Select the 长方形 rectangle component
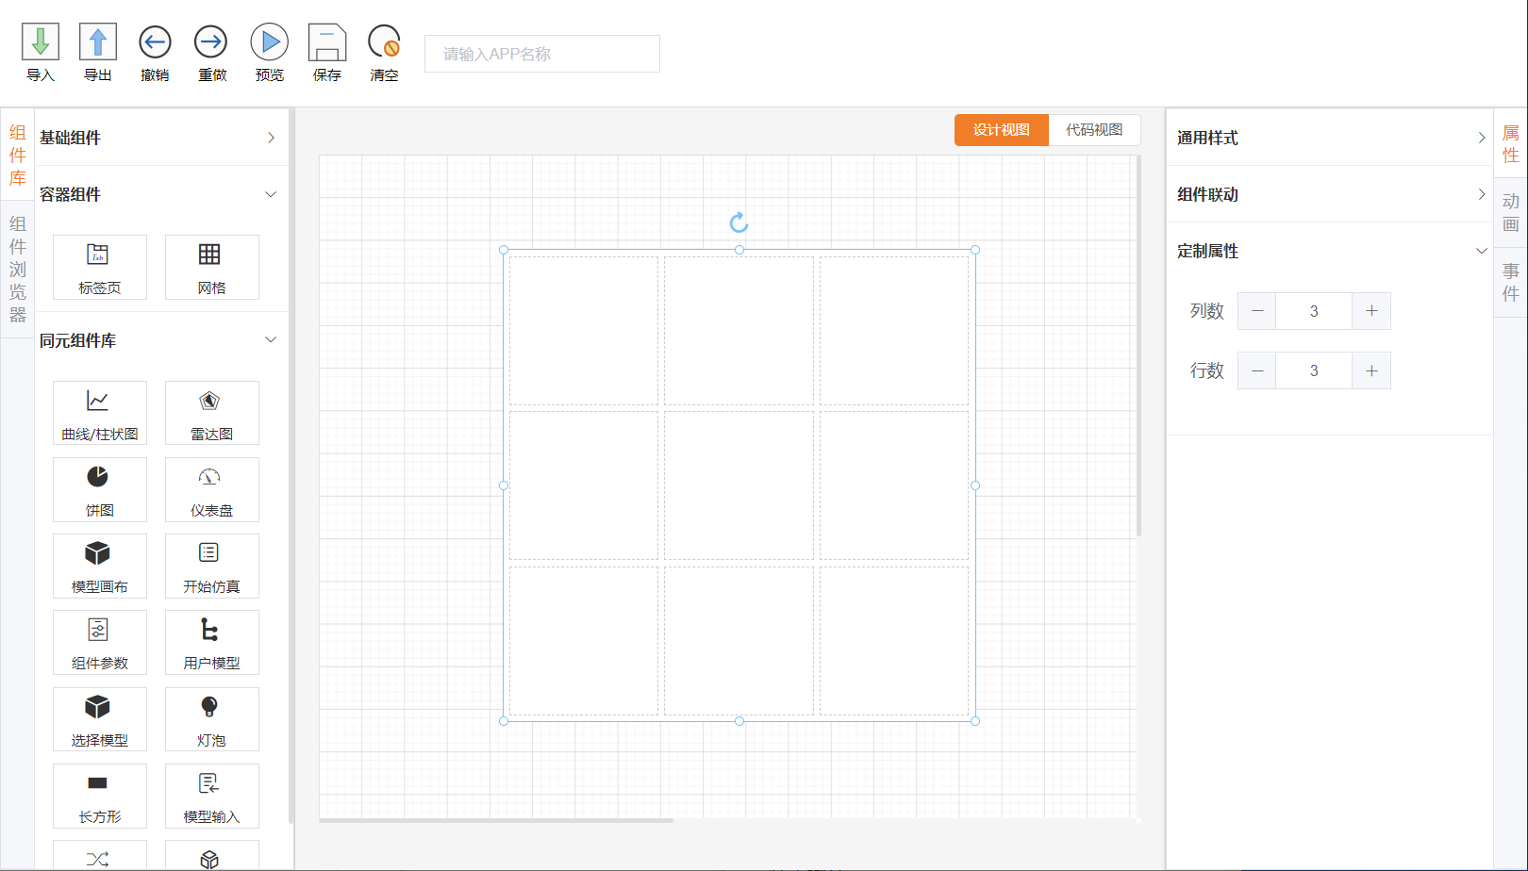The image size is (1528, 871). (100, 796)
